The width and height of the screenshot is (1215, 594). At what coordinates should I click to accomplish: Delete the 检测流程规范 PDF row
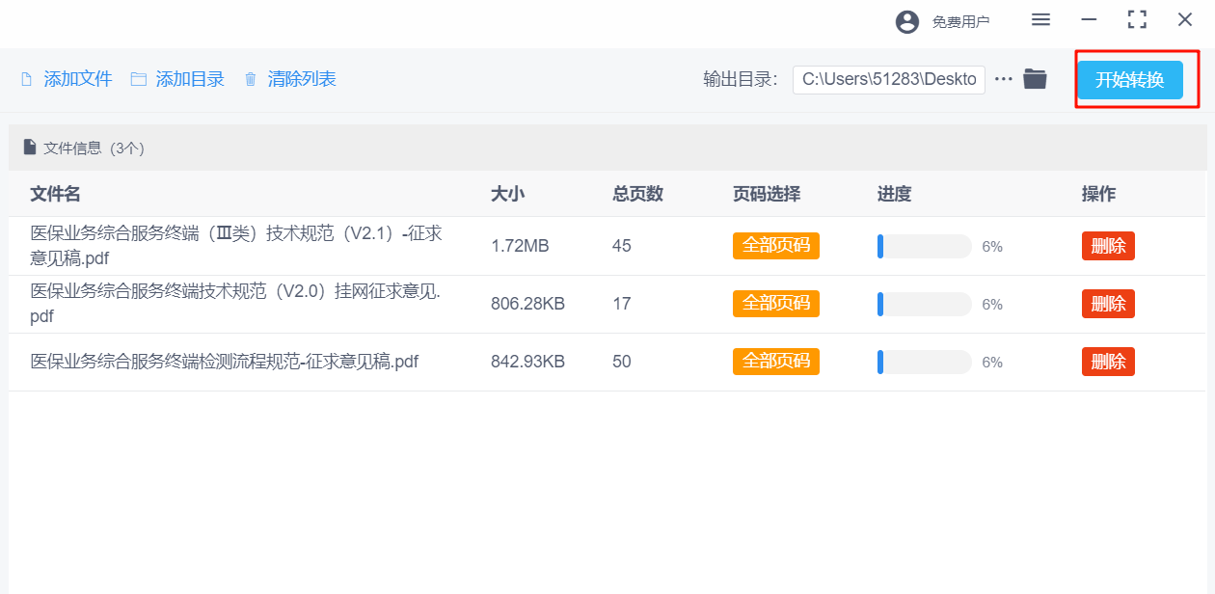[x=1108, y=362]
